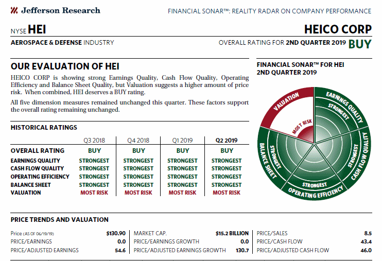382x261 pixels.
Task: Click the Financial Sonar for HEI heading
Action: tap(300, 68)
